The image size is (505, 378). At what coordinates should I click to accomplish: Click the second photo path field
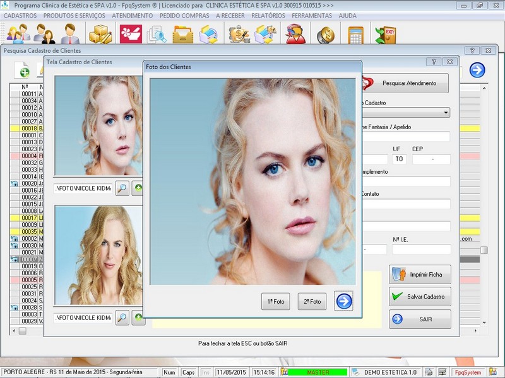[83, 318]
